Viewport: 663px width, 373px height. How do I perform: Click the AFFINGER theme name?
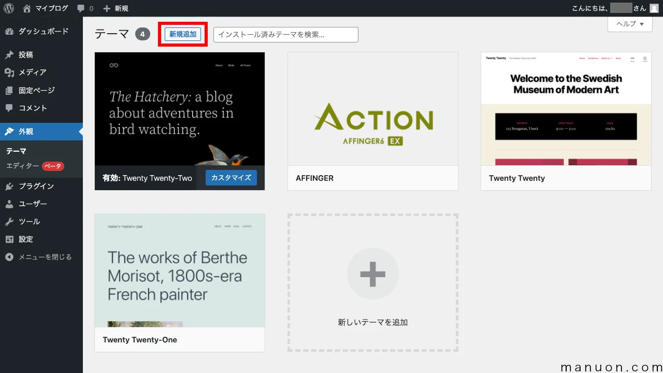click(x=314, y=178)
